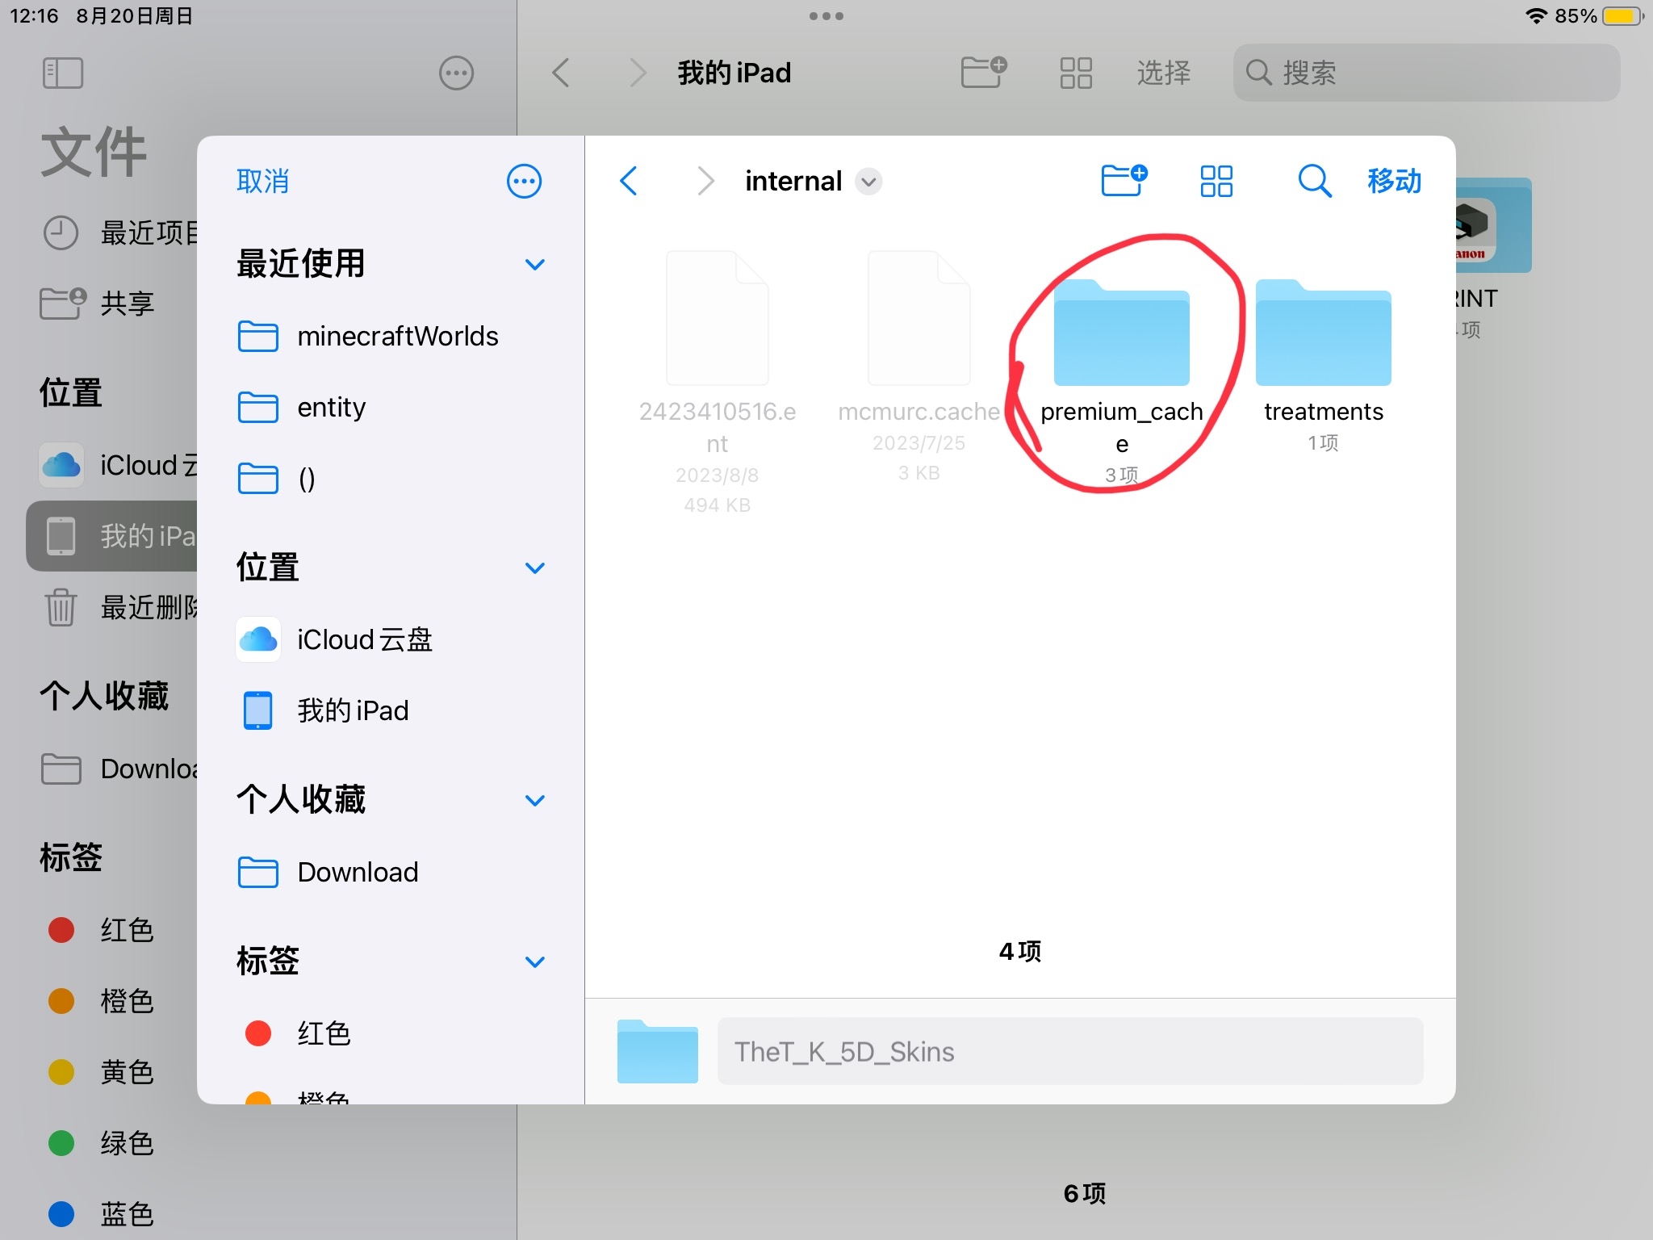Go back using the dialog's back arrow
The width and height of the screenshot is (1653, 1240).
coord(629,181)
